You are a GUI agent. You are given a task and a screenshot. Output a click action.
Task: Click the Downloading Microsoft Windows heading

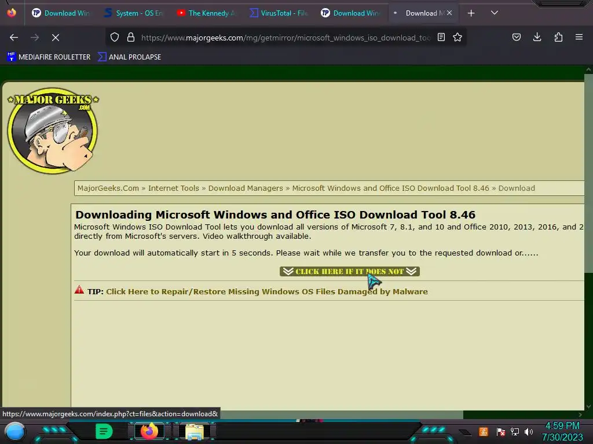click(275, 214)
